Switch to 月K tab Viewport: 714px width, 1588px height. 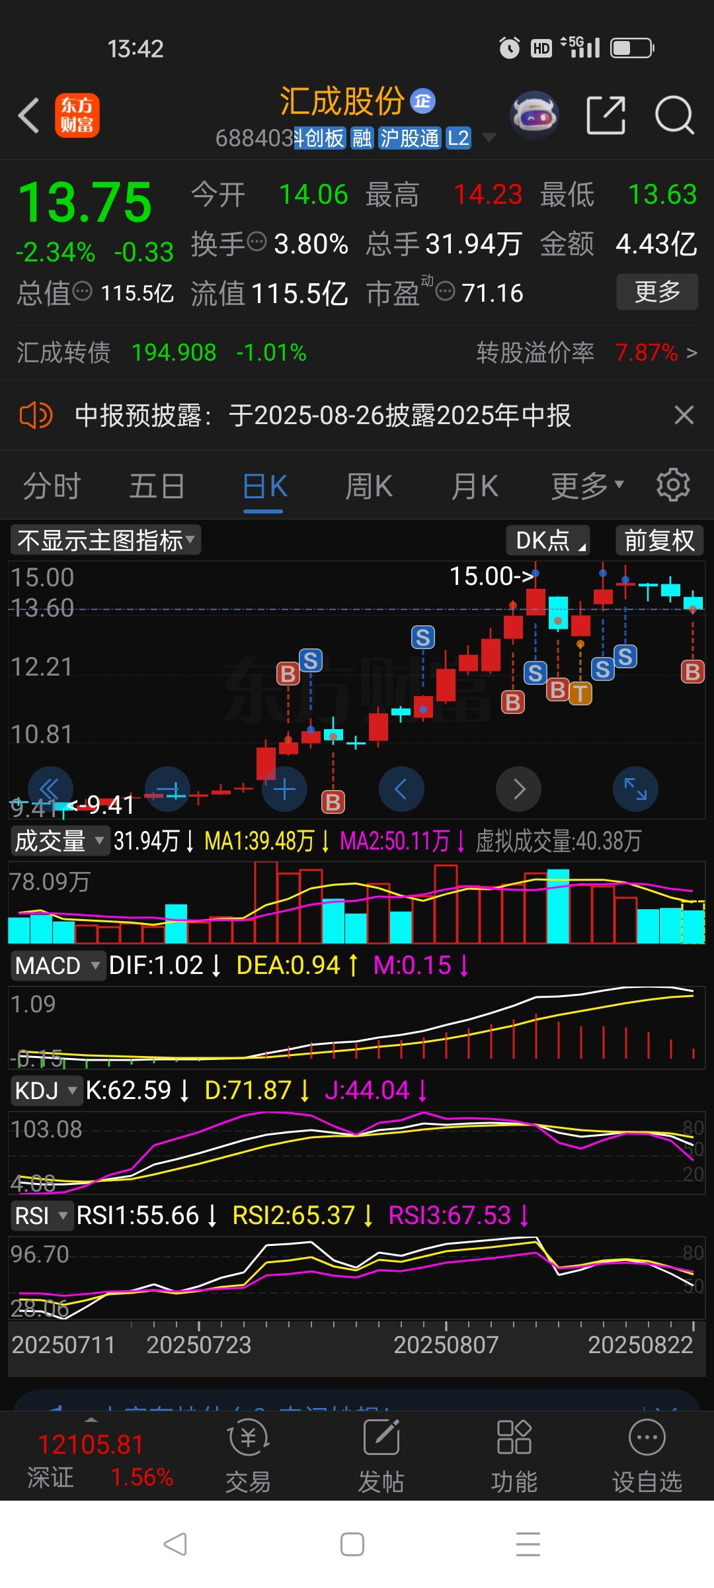[475, 486]
